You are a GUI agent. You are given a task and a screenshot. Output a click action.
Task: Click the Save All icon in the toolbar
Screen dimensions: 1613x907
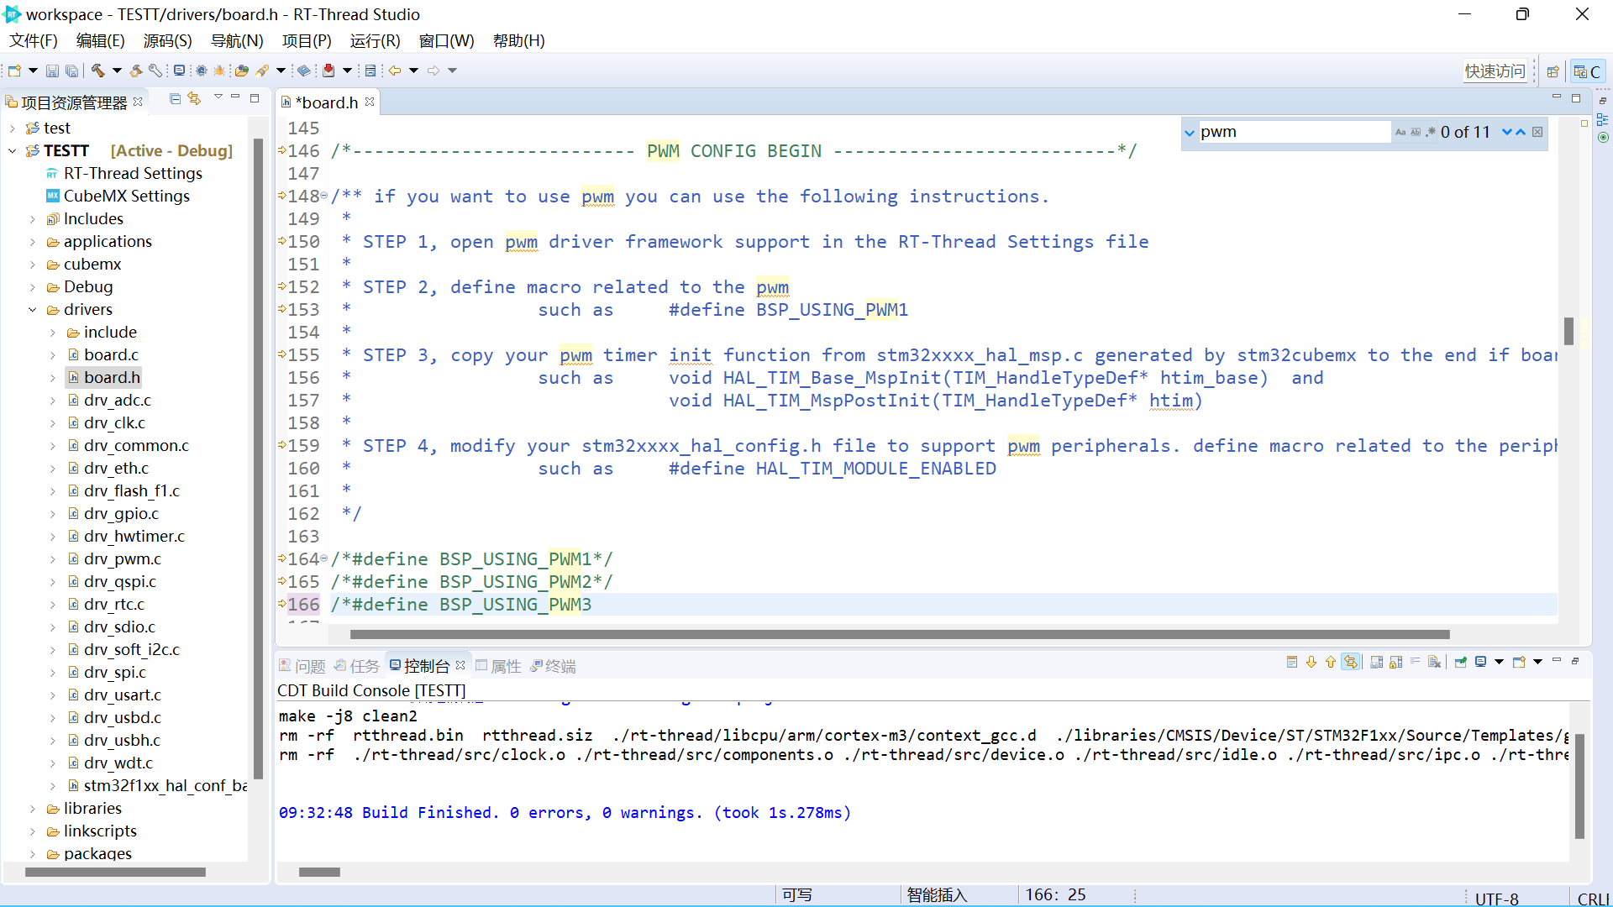coord(72,71)
